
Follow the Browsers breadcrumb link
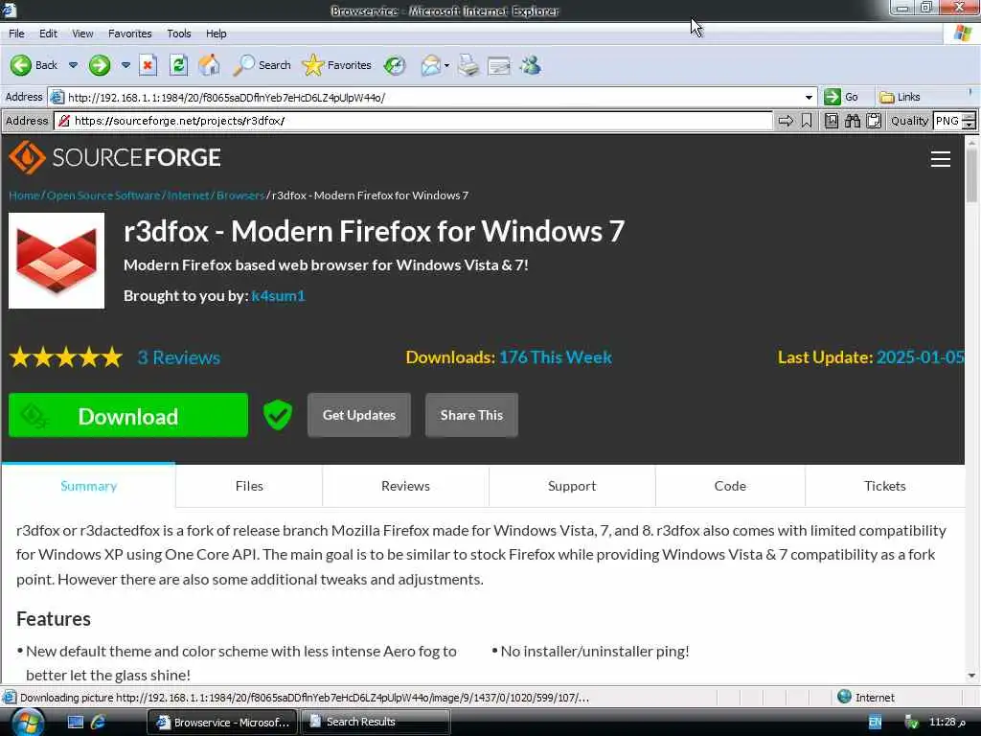pyautogui.click(x=240, y=195)
